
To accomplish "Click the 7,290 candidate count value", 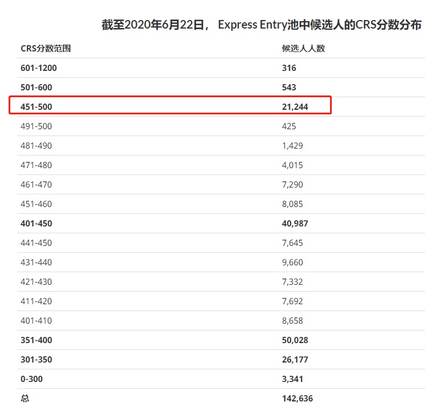I will pyautogui.click(x=292, y=185).
